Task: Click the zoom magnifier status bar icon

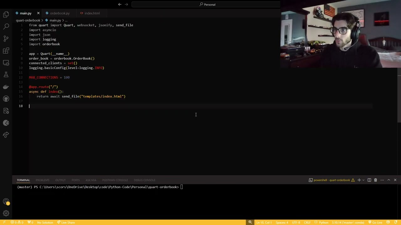Action: (250, 222)
